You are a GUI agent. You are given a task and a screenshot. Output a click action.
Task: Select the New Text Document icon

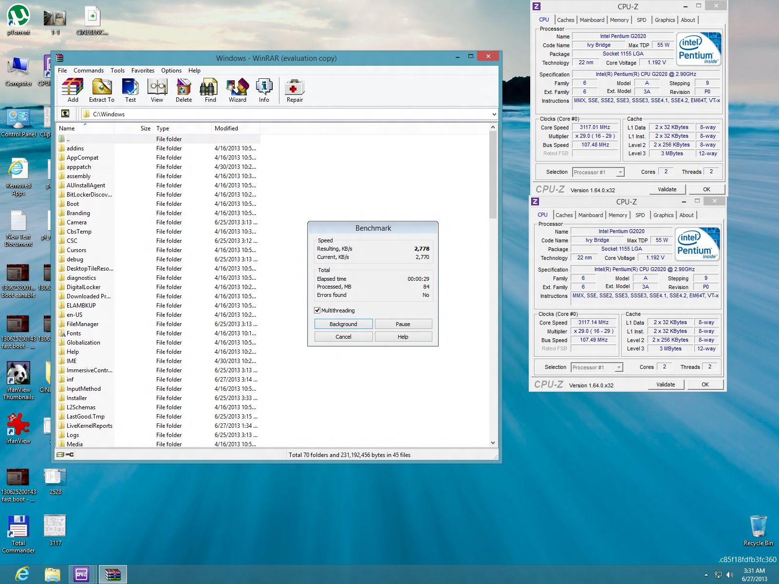(x=19, y=228)
